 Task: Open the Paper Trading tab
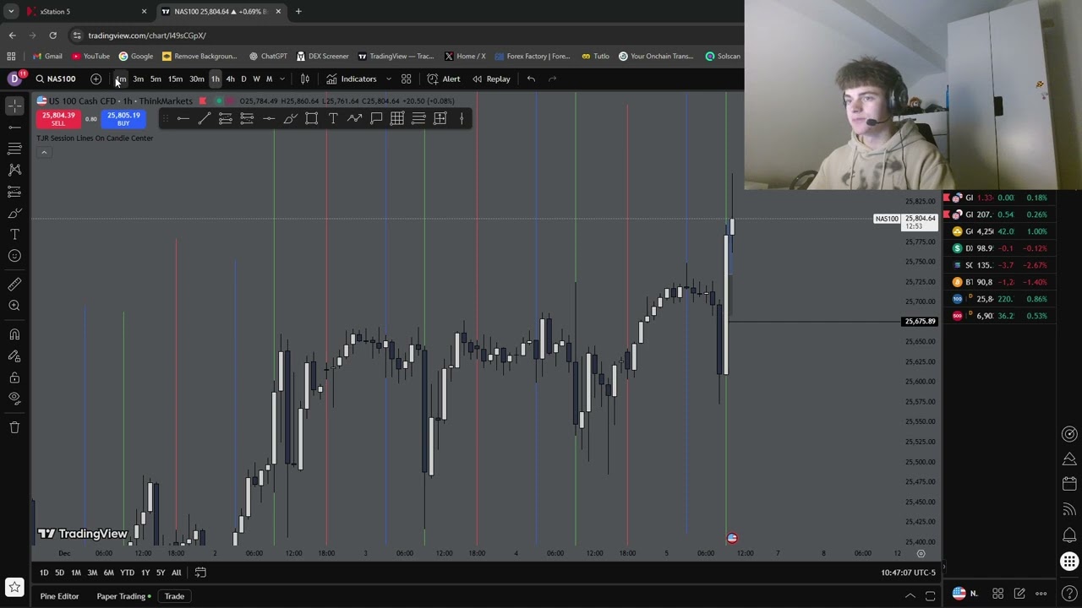click(x=123, y=596)
